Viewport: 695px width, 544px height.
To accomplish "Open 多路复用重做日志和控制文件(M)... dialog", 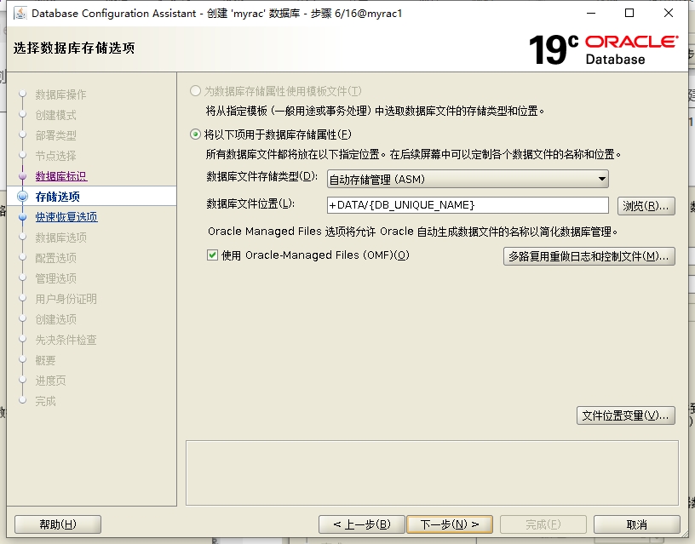I will coord(589,256).
